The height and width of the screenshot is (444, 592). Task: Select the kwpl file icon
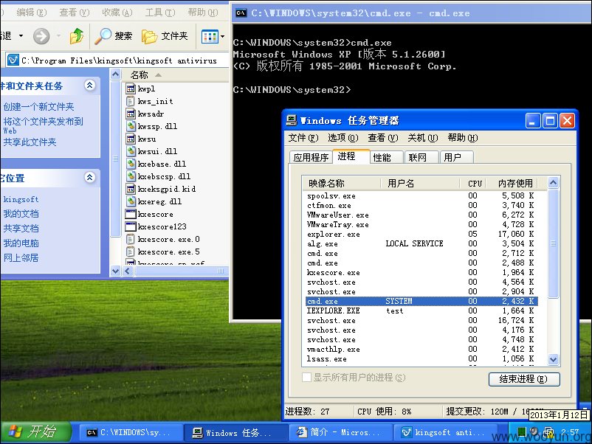(131, 89)
